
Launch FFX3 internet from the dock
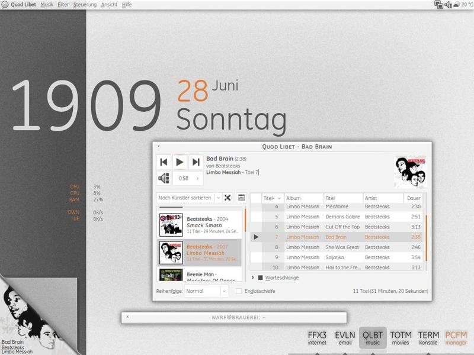317,338
